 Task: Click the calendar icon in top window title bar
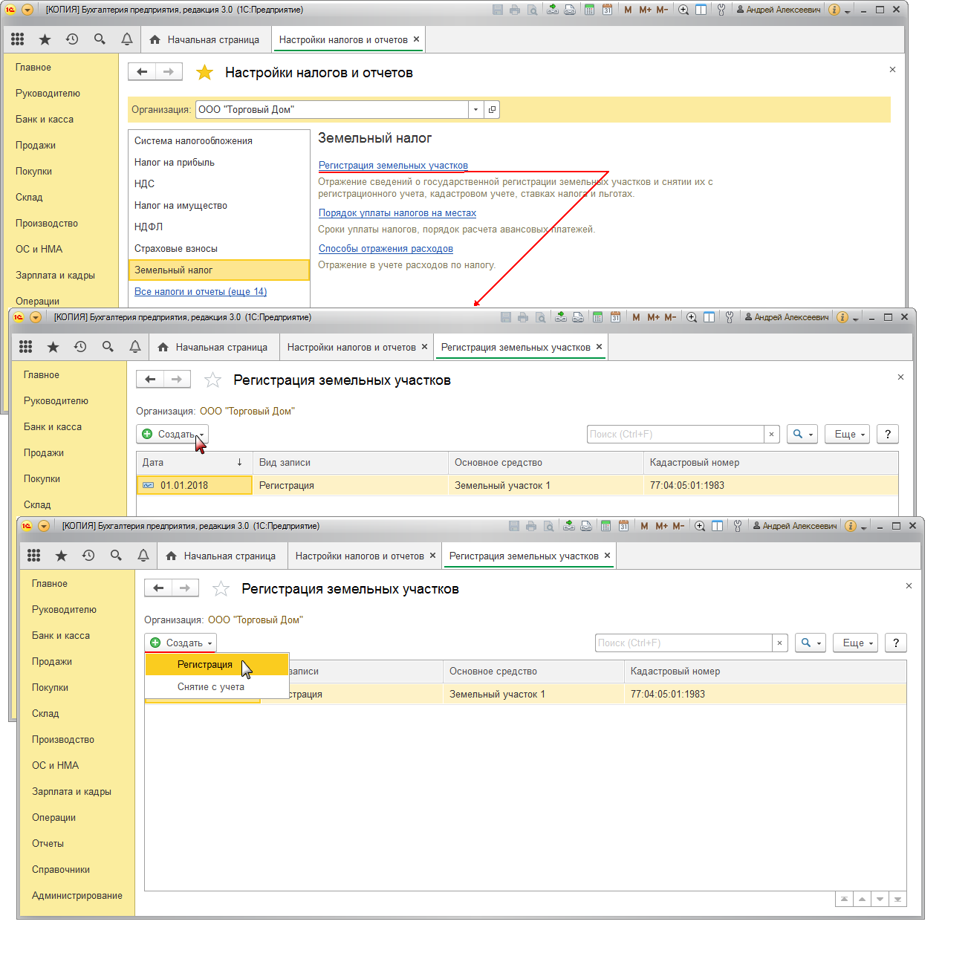(x=607, y=10)
